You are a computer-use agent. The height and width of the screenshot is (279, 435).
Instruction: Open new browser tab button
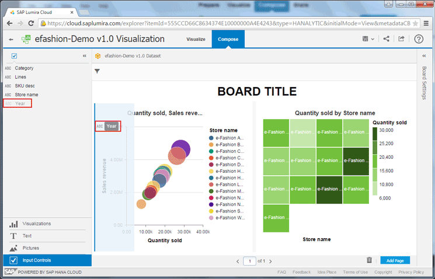[84, 12]
